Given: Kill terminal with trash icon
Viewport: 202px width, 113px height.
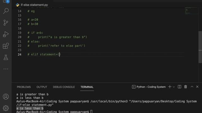Looking at the screenshot, I should point(186,87).
